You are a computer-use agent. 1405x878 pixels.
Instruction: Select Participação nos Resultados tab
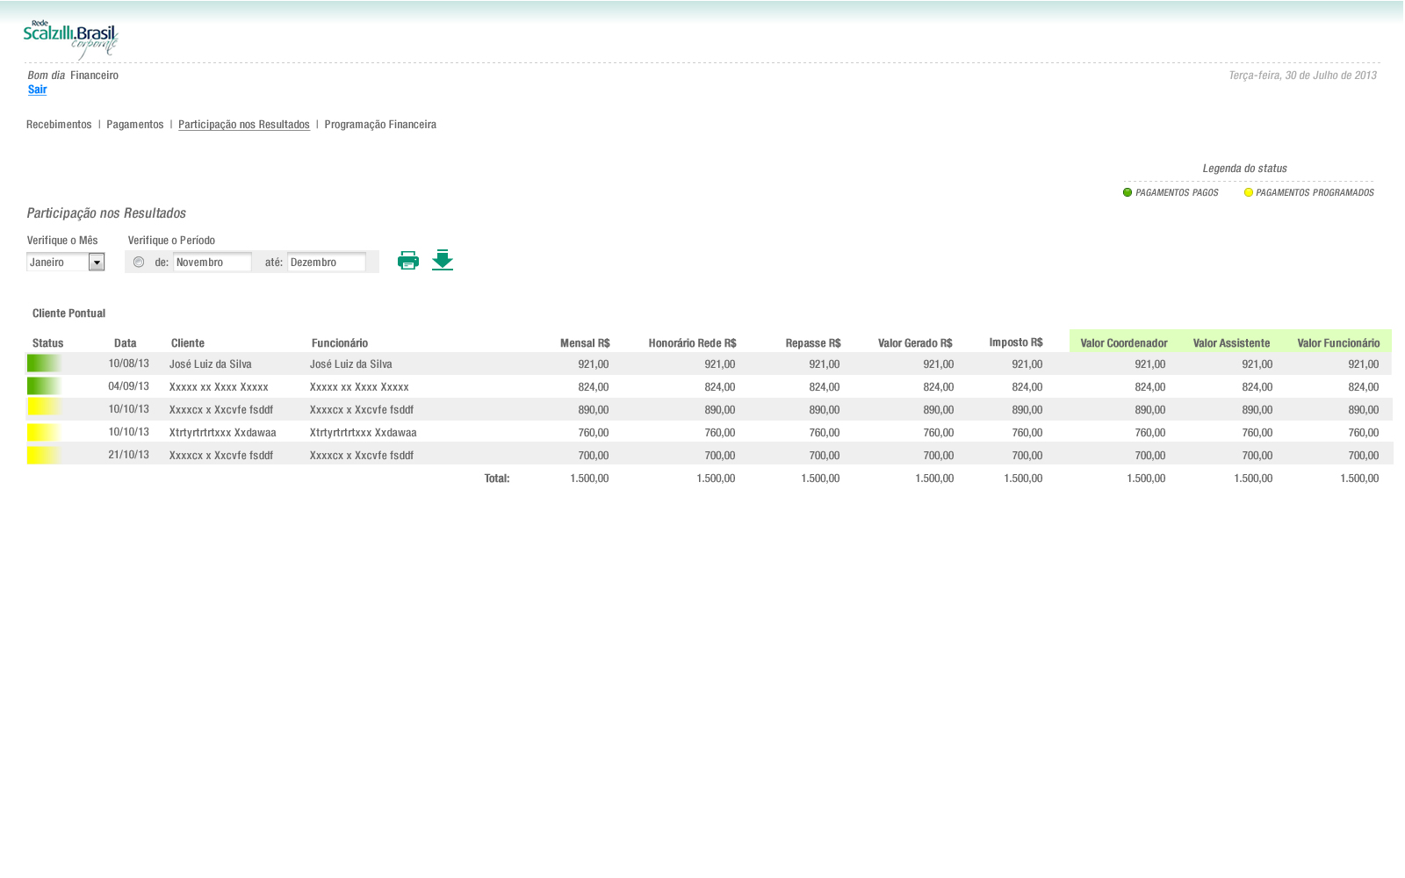pyautogui.click(x=243, y=125)
